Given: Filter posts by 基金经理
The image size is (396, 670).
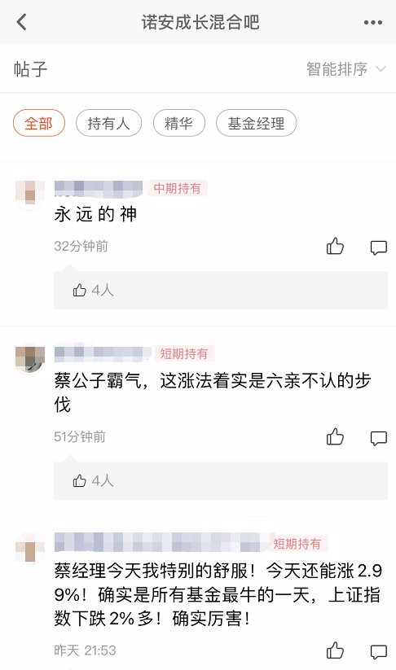Looking at the screenshot, I should 256,123.
